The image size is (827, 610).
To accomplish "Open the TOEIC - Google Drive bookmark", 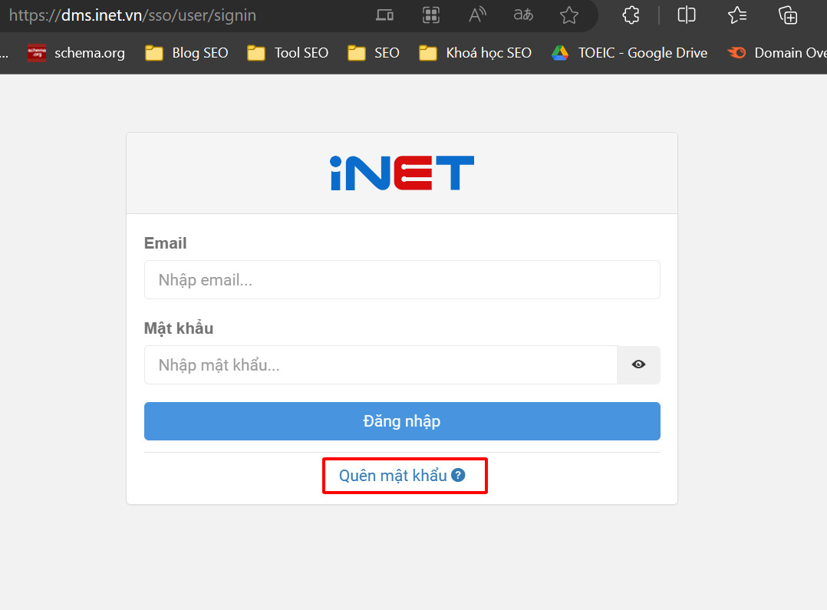I will pos(629,53).
